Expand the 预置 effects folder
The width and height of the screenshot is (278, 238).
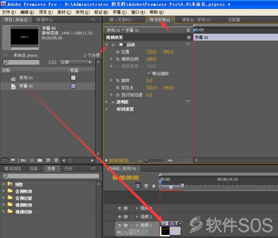pos(3,184)
